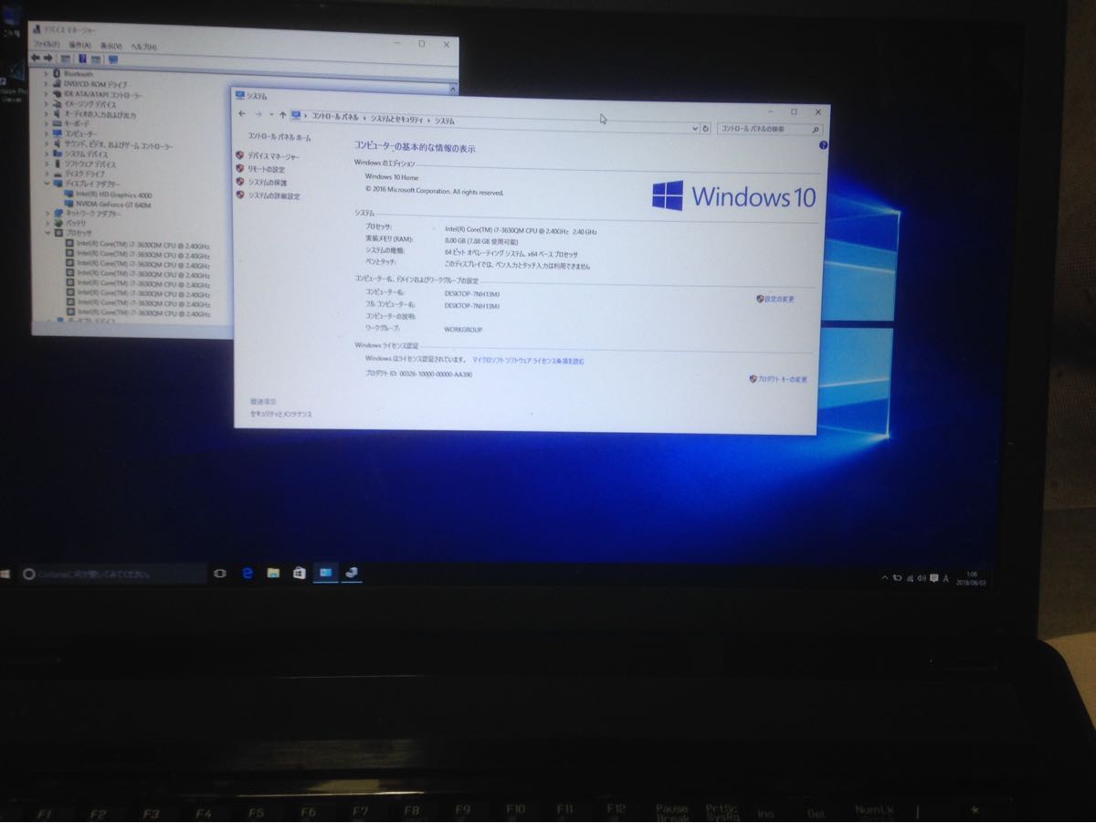Click Device Manager scrollbar up arrow
This screenshot has width=1096, height=823.
pyautogui.click(x=452, y=90)
